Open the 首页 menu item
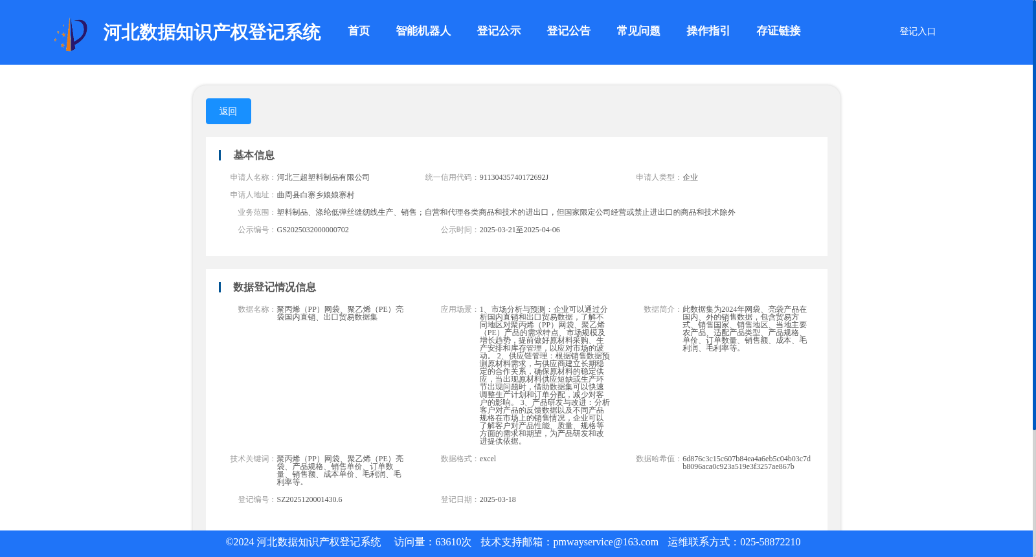 [359, 31]
